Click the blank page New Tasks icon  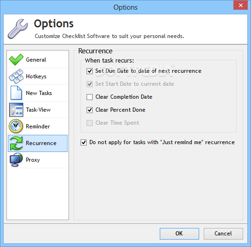coord(16,93)
